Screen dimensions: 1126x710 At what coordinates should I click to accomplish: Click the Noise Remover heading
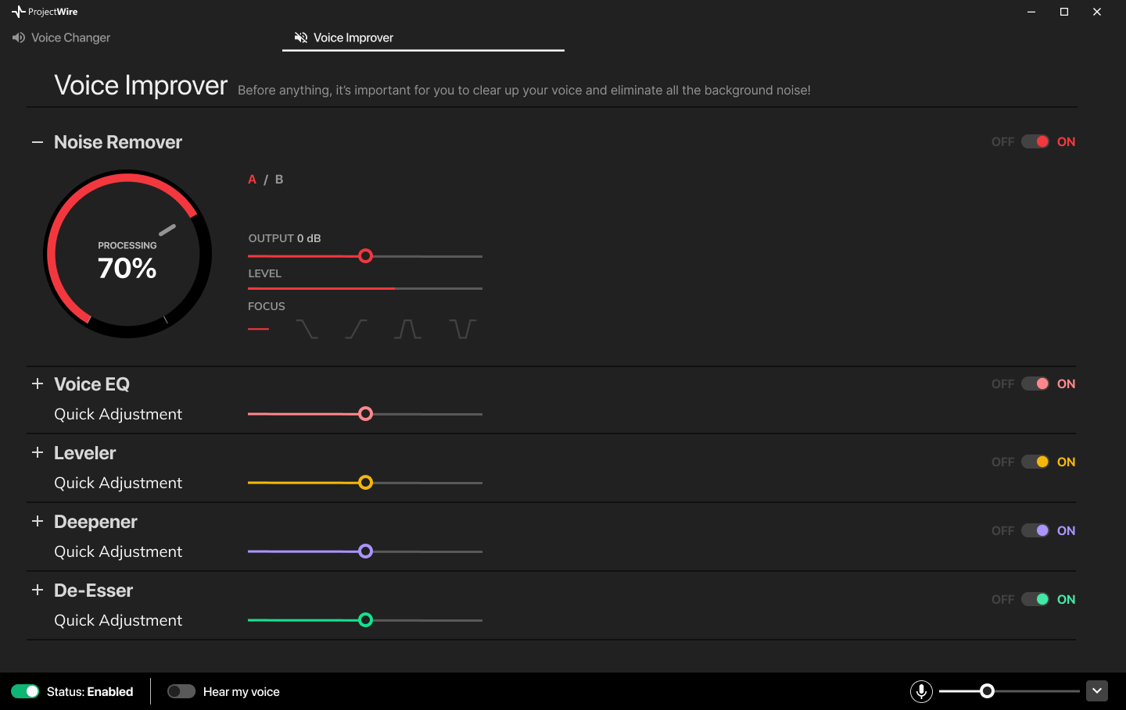[118, 142]
